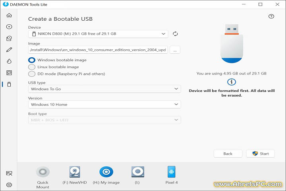Click the 'Create a Bootable USB' heading
Screen dimensions: 286x191
60,19
